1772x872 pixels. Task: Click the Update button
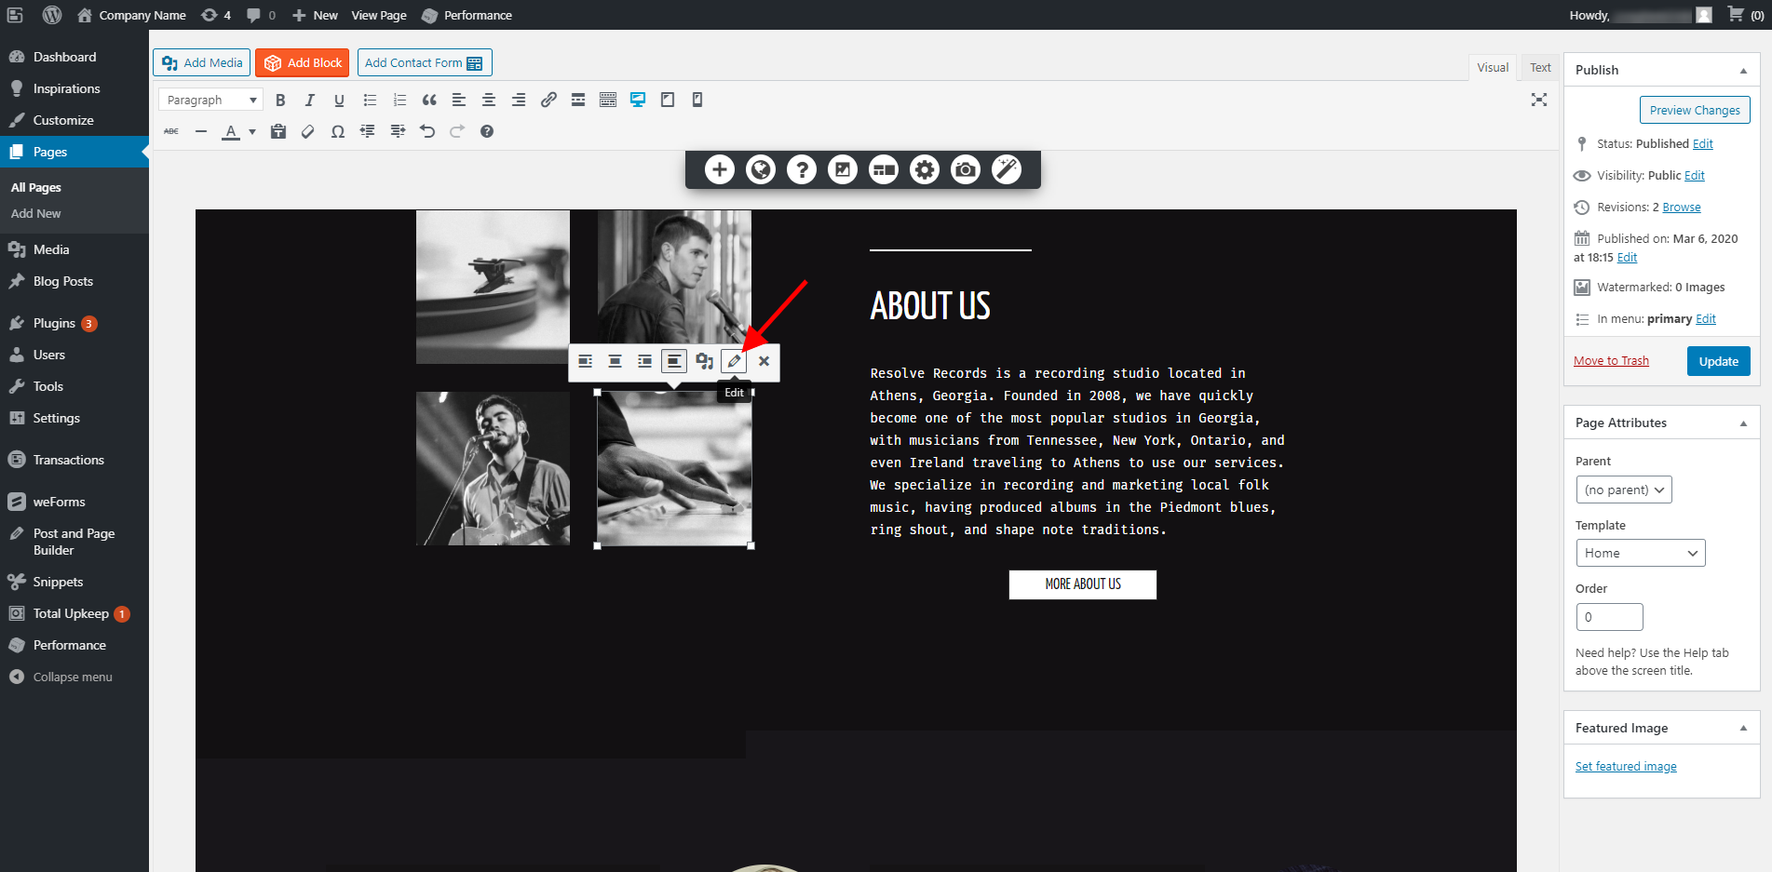1718,361
